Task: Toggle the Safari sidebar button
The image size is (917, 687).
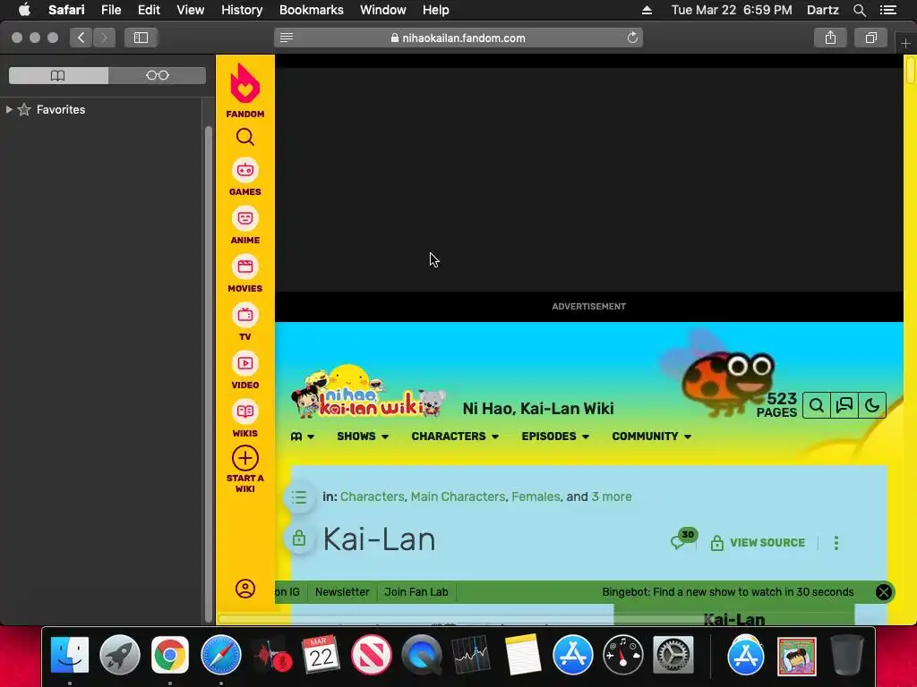Action: (141, 38)
